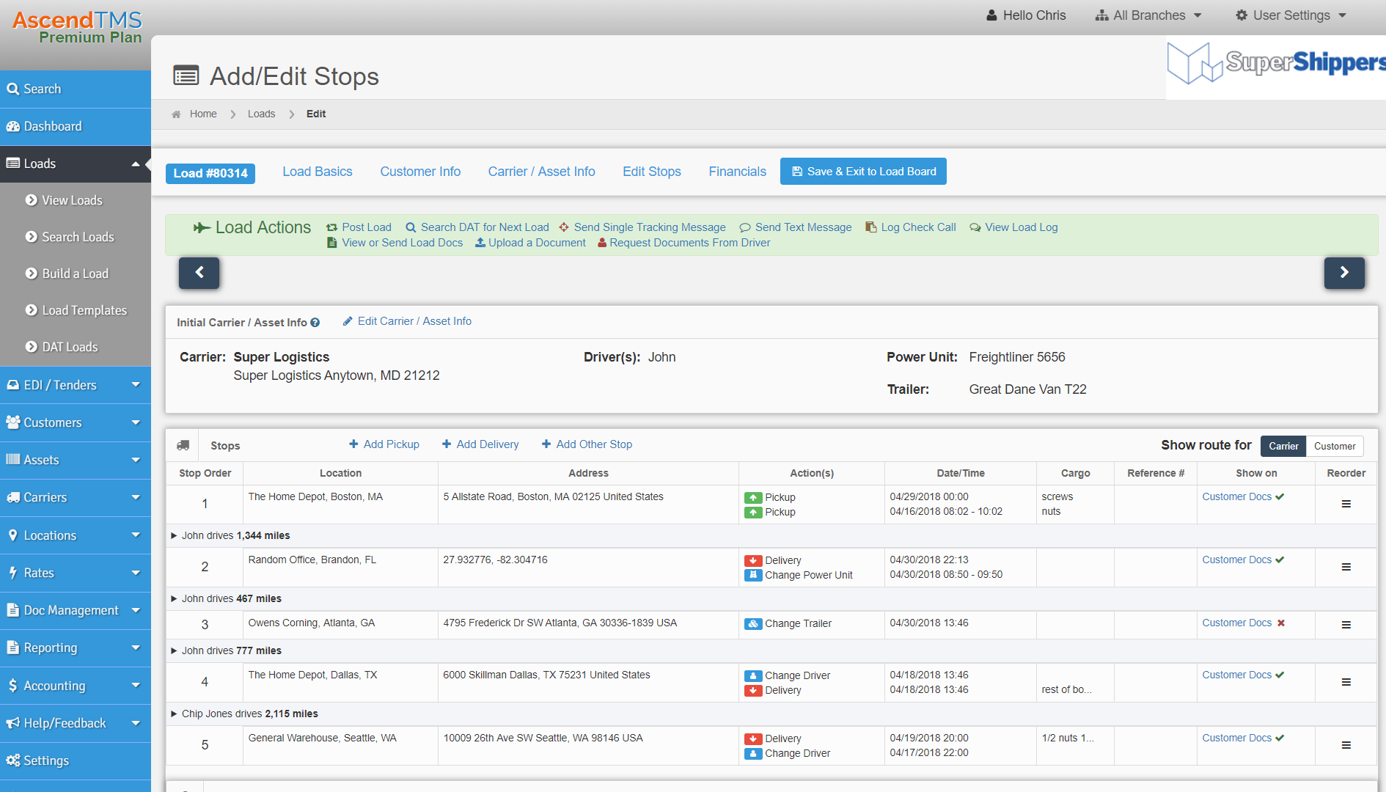Click the help icon beside Initial Carrier Info

[x=315, y=323]
